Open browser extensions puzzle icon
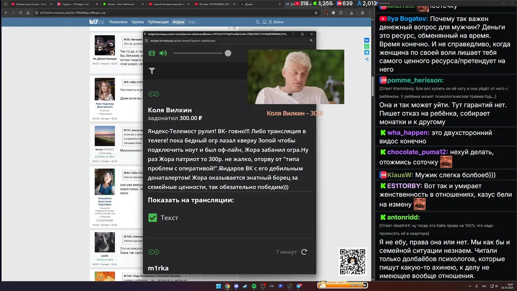The image size is (517, 291). (341, 13)
